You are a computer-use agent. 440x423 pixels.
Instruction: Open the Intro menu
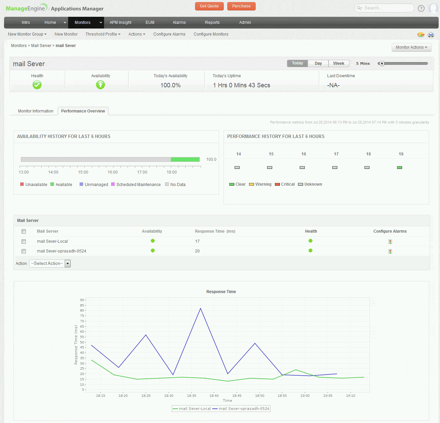pos(26,22)
